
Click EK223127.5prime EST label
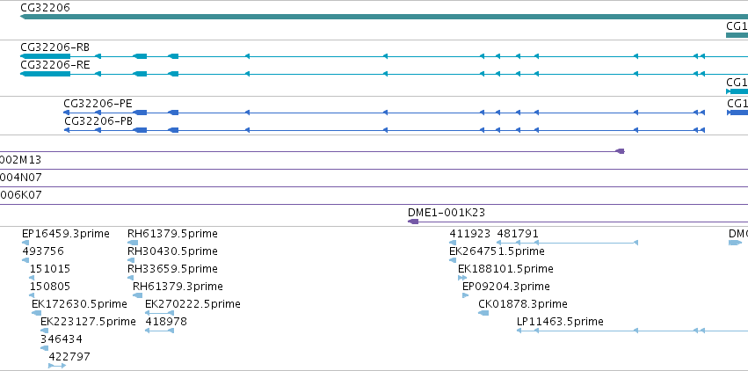88,322
